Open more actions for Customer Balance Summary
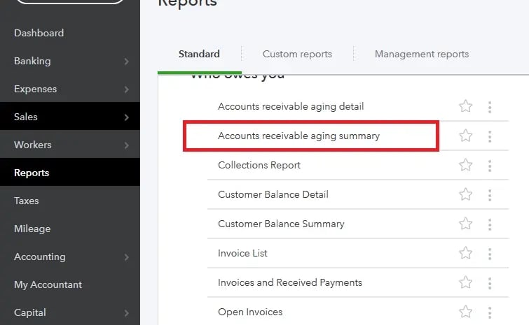 pos(490,224)
